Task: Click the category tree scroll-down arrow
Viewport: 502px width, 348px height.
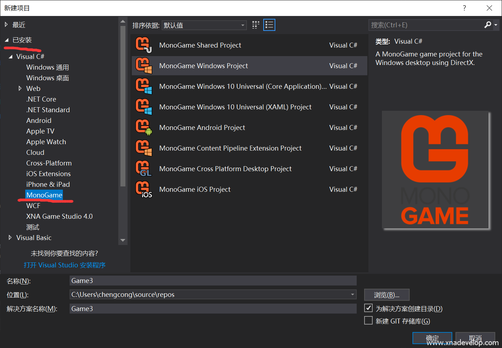Action: [x=123, y=240]
